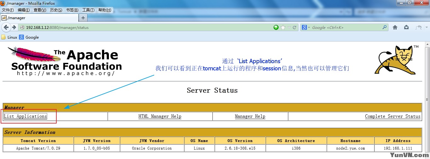Click the search magnifier icon

(384, 27)
